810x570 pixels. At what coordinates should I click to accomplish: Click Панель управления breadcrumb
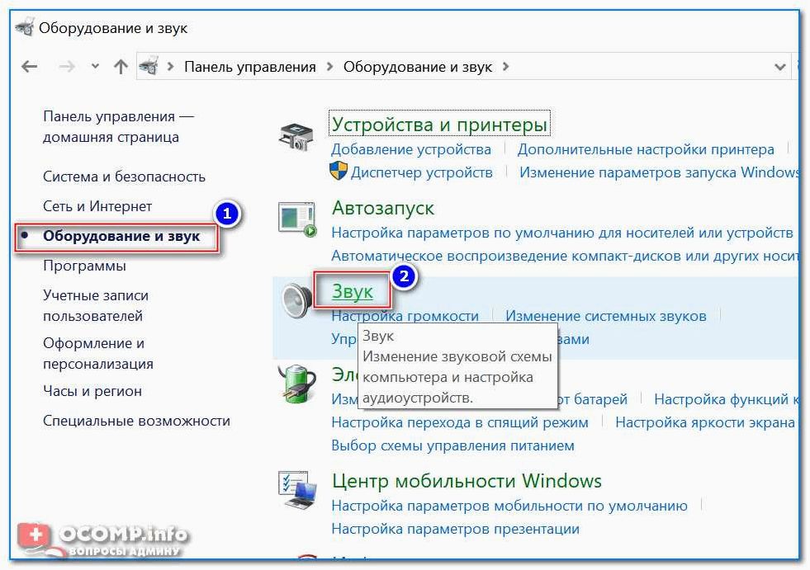point(250,67)
